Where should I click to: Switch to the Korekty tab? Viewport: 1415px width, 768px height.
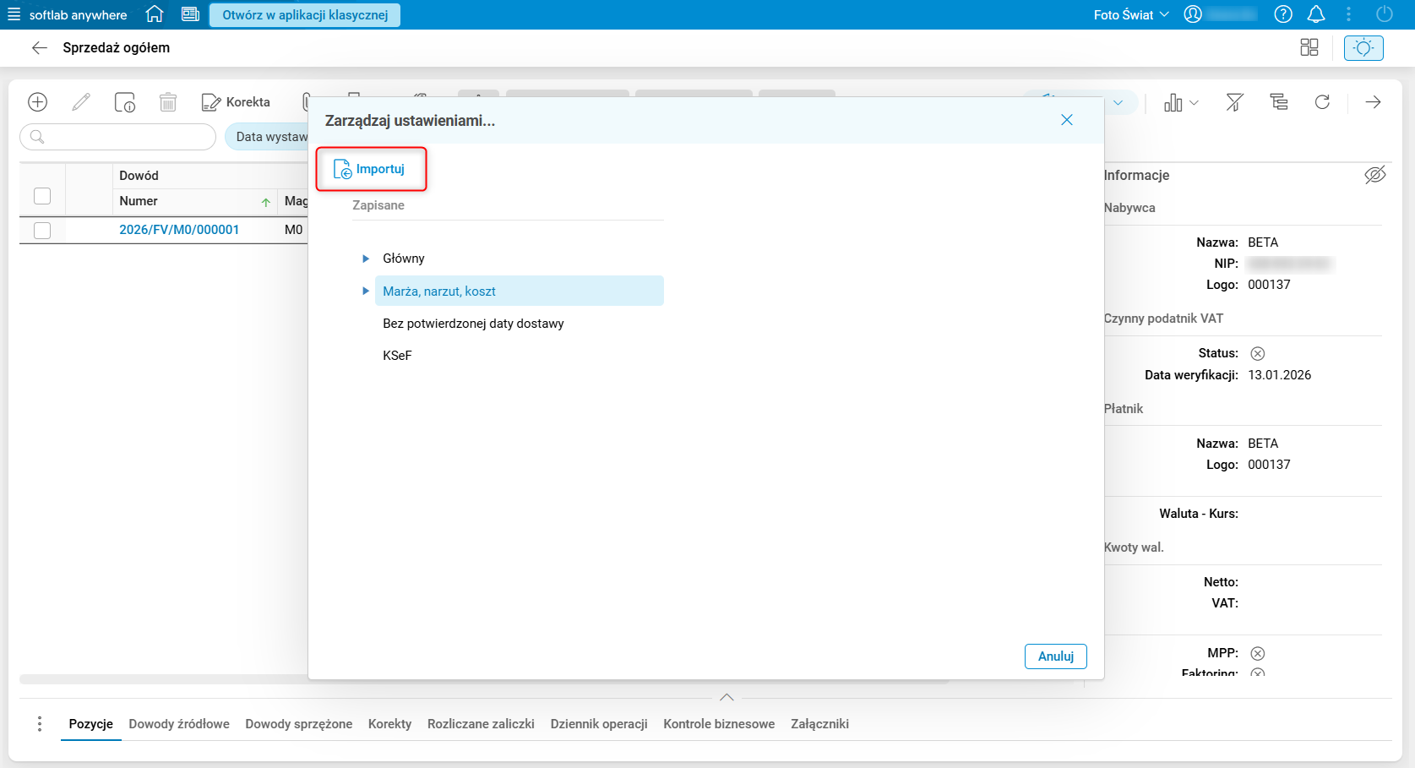(390, 724)
